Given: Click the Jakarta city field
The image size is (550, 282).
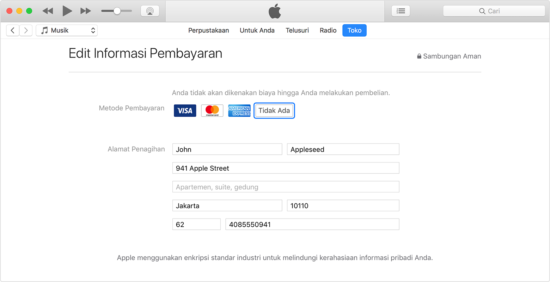Looking at the screenshot, I should pyautogui.click(x=227, y=206).
